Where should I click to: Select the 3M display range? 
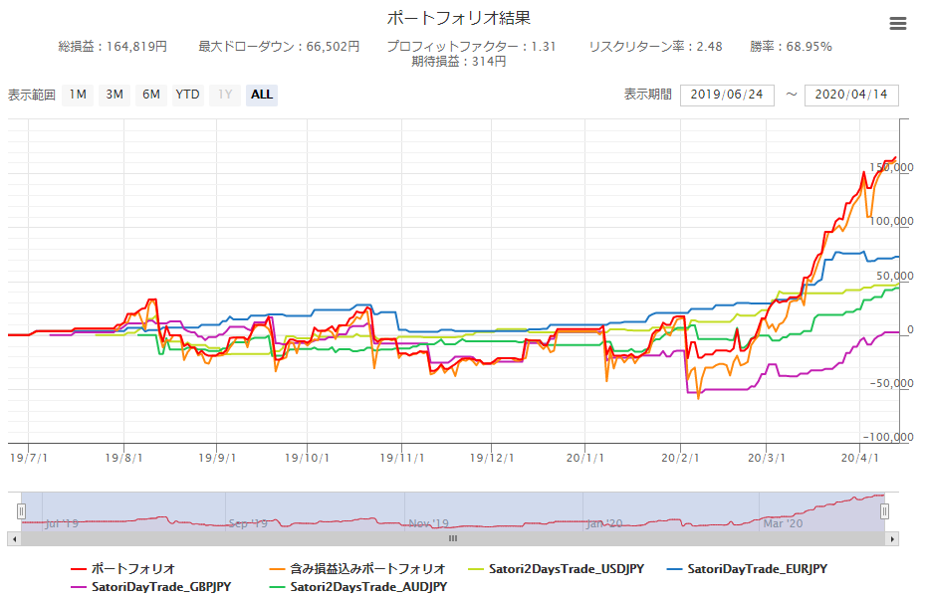point(115,95)
